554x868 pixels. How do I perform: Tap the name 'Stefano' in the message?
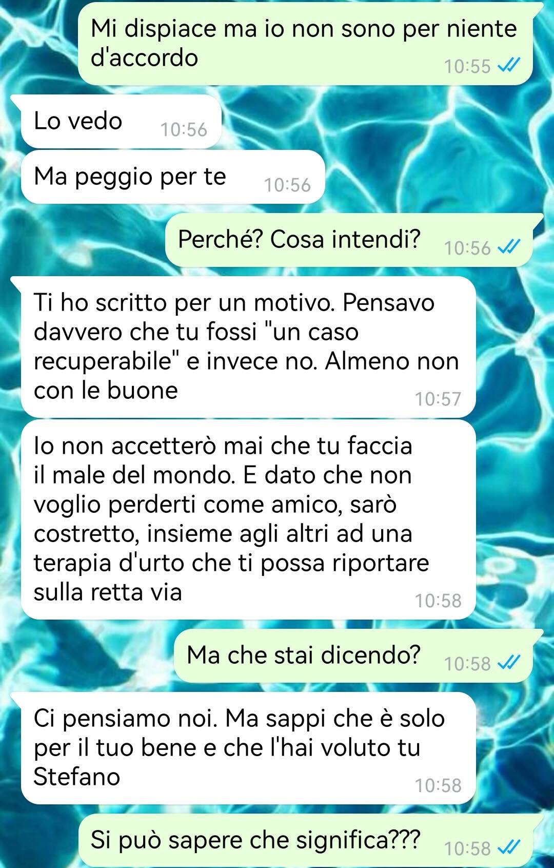point(77,776)
